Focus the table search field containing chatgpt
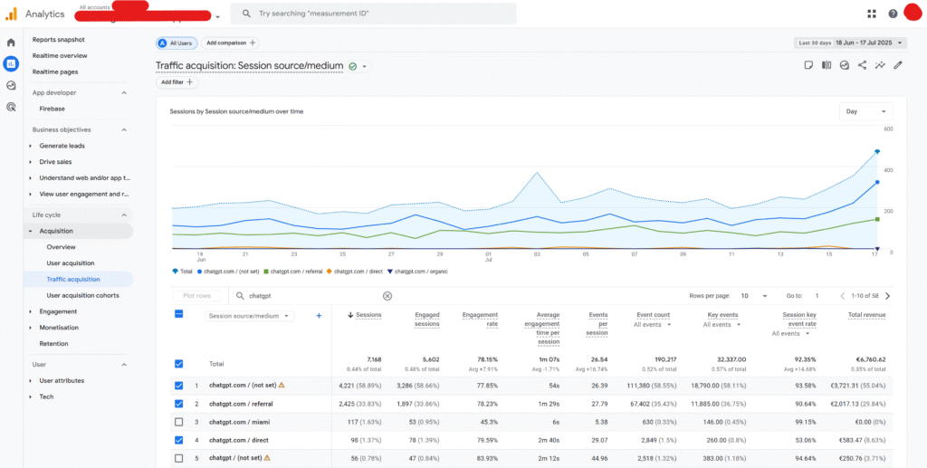 click(314, 296)
